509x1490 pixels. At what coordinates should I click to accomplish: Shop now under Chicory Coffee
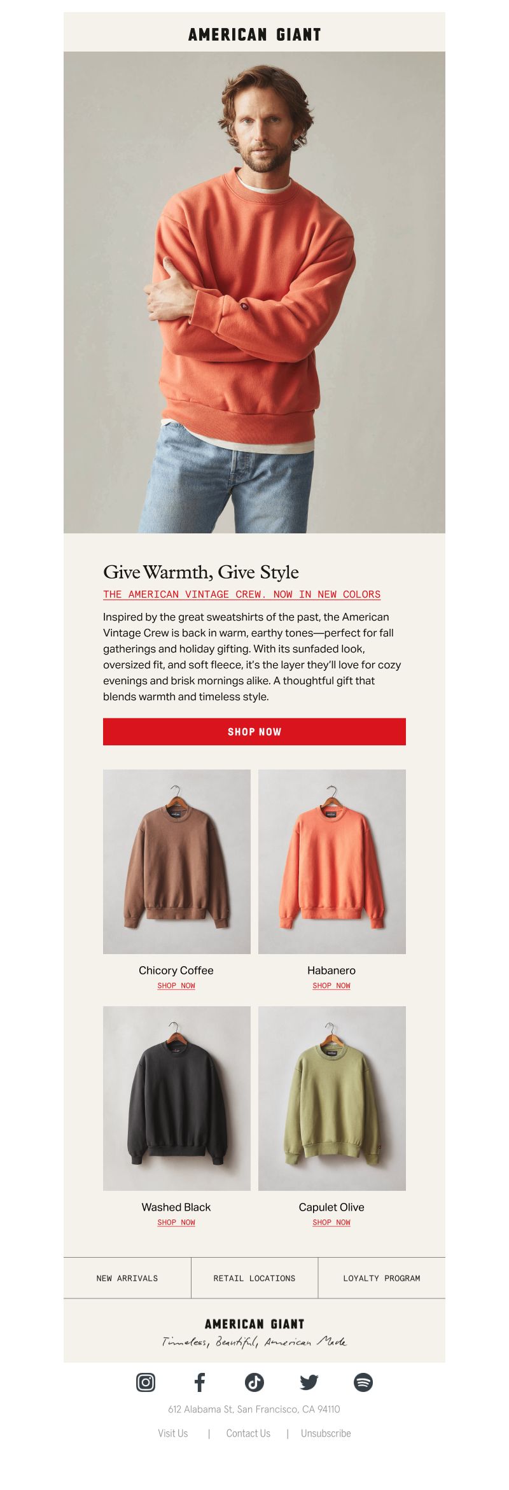176,985
